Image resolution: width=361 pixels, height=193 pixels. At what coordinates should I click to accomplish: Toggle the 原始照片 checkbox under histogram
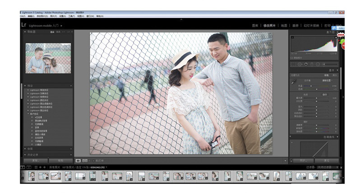(x=292, y=58)
